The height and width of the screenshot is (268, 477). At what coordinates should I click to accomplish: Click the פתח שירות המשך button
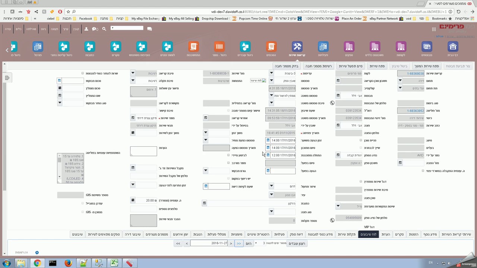427,66
